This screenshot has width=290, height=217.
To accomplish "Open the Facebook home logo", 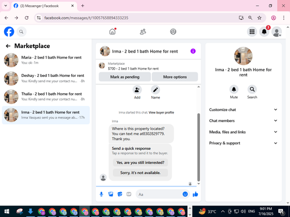I will 9,32.
